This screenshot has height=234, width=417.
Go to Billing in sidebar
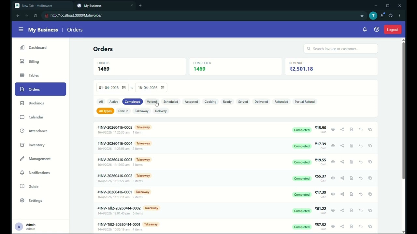(40, 61)
